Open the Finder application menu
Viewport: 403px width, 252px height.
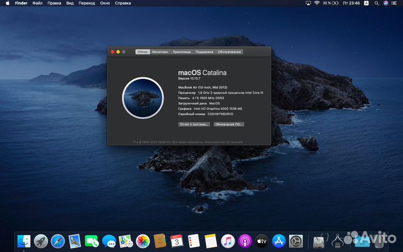21,3
